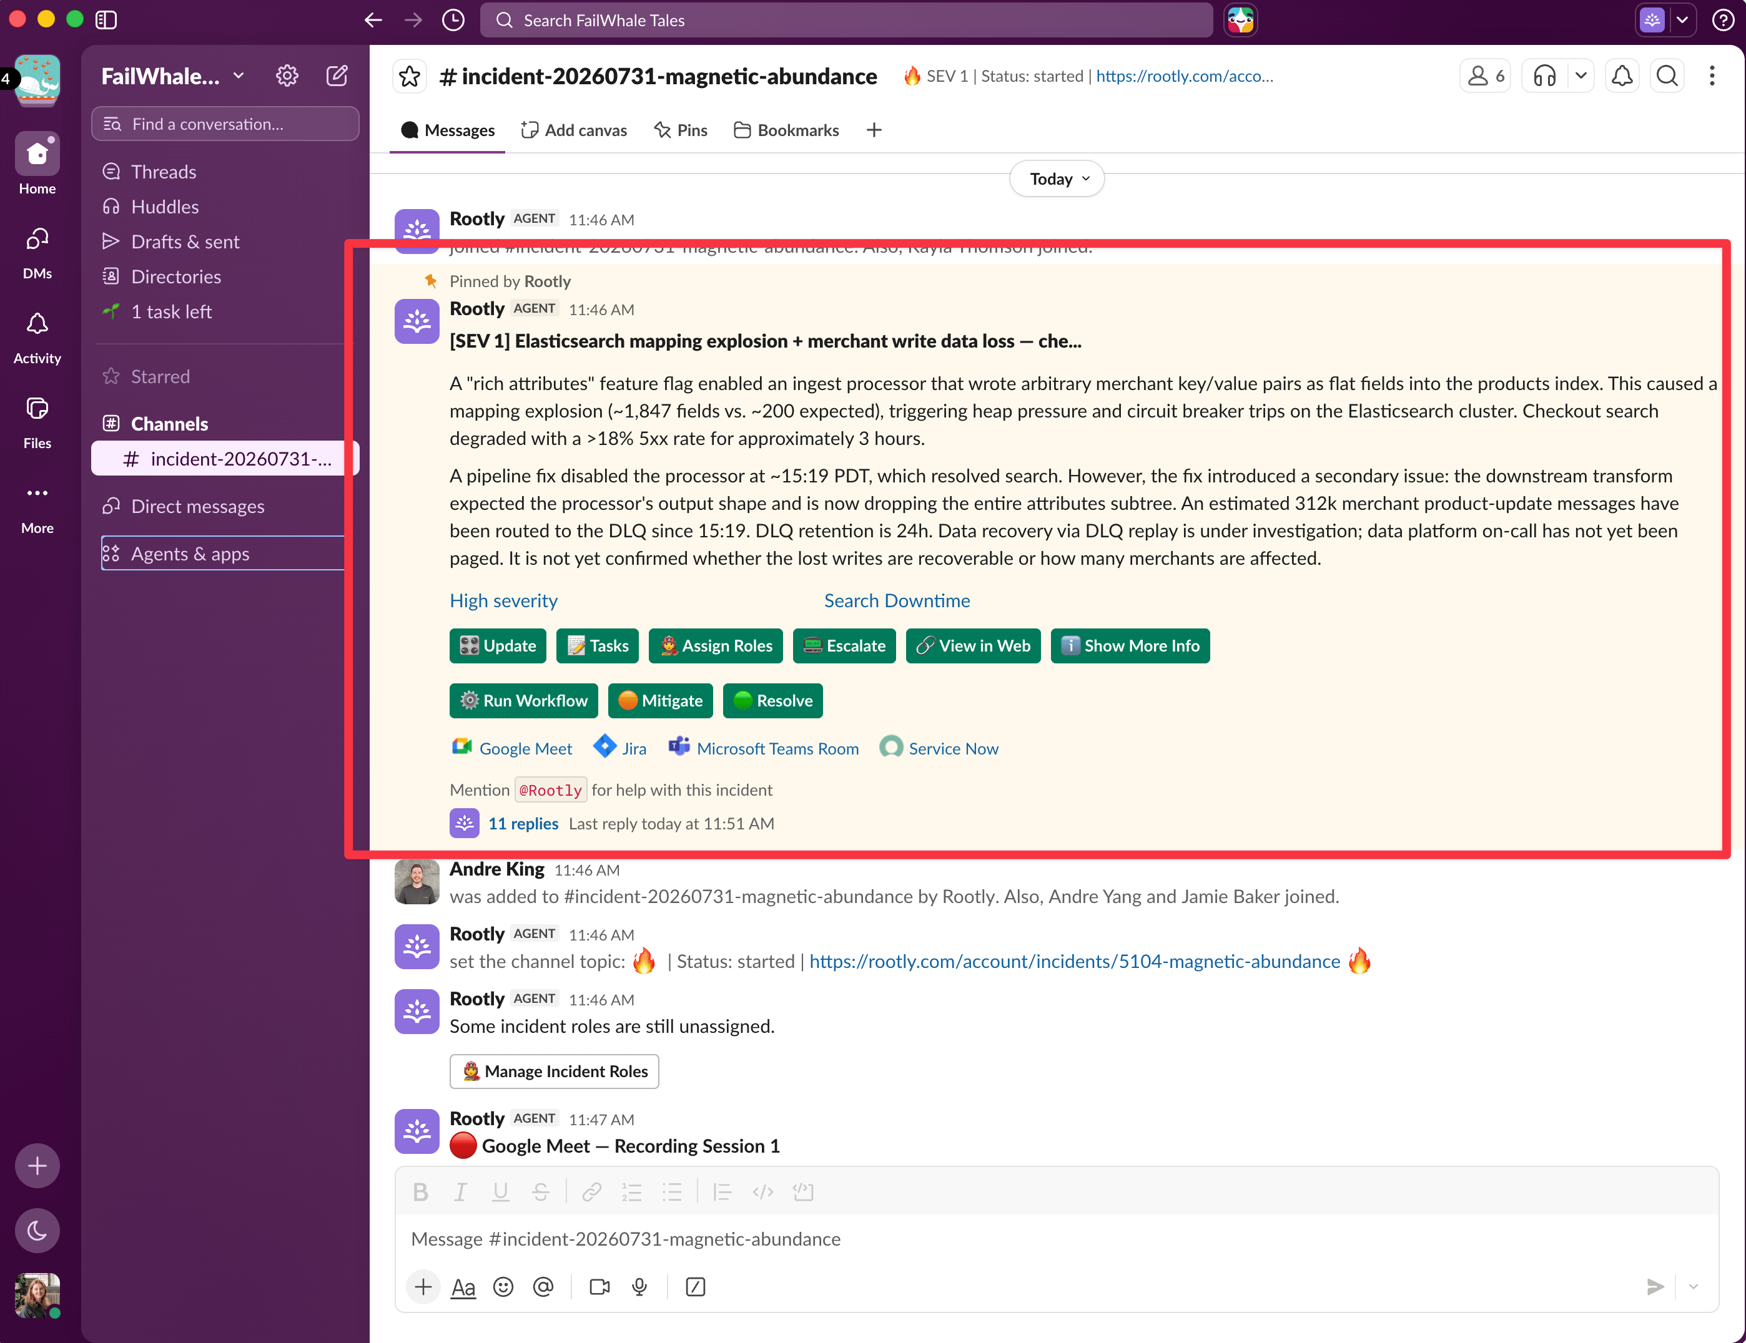Search within the channel magnifier icon
The height and width of the screenshot is (1343, 1746).
tap(1667, 76)
